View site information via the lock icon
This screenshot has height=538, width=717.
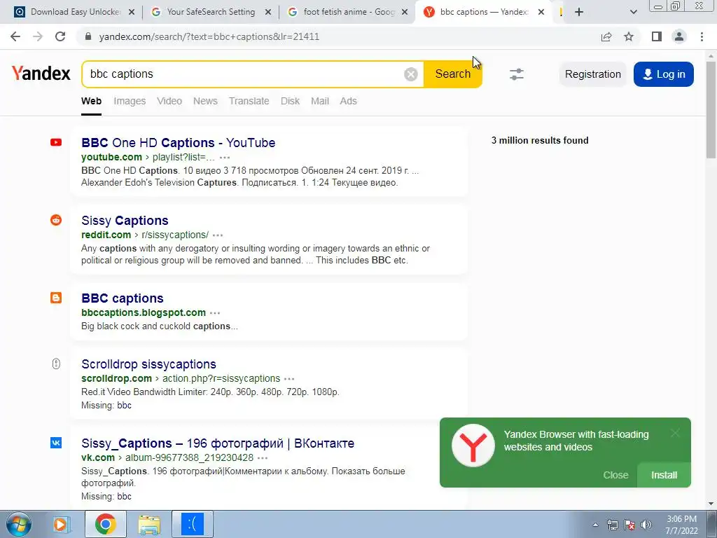click(88, 36)
